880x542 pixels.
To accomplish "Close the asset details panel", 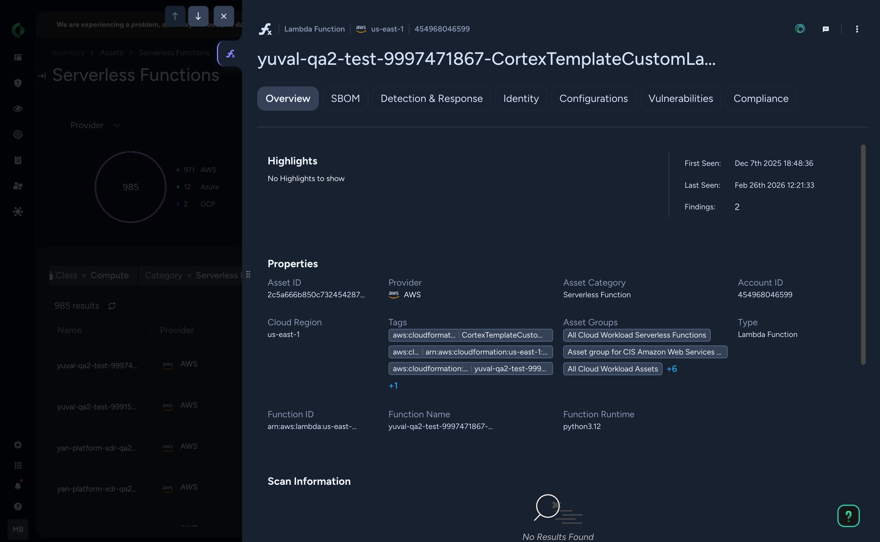I will click(224, 16).
